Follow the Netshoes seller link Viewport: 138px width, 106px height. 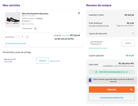tap(39, 18)
